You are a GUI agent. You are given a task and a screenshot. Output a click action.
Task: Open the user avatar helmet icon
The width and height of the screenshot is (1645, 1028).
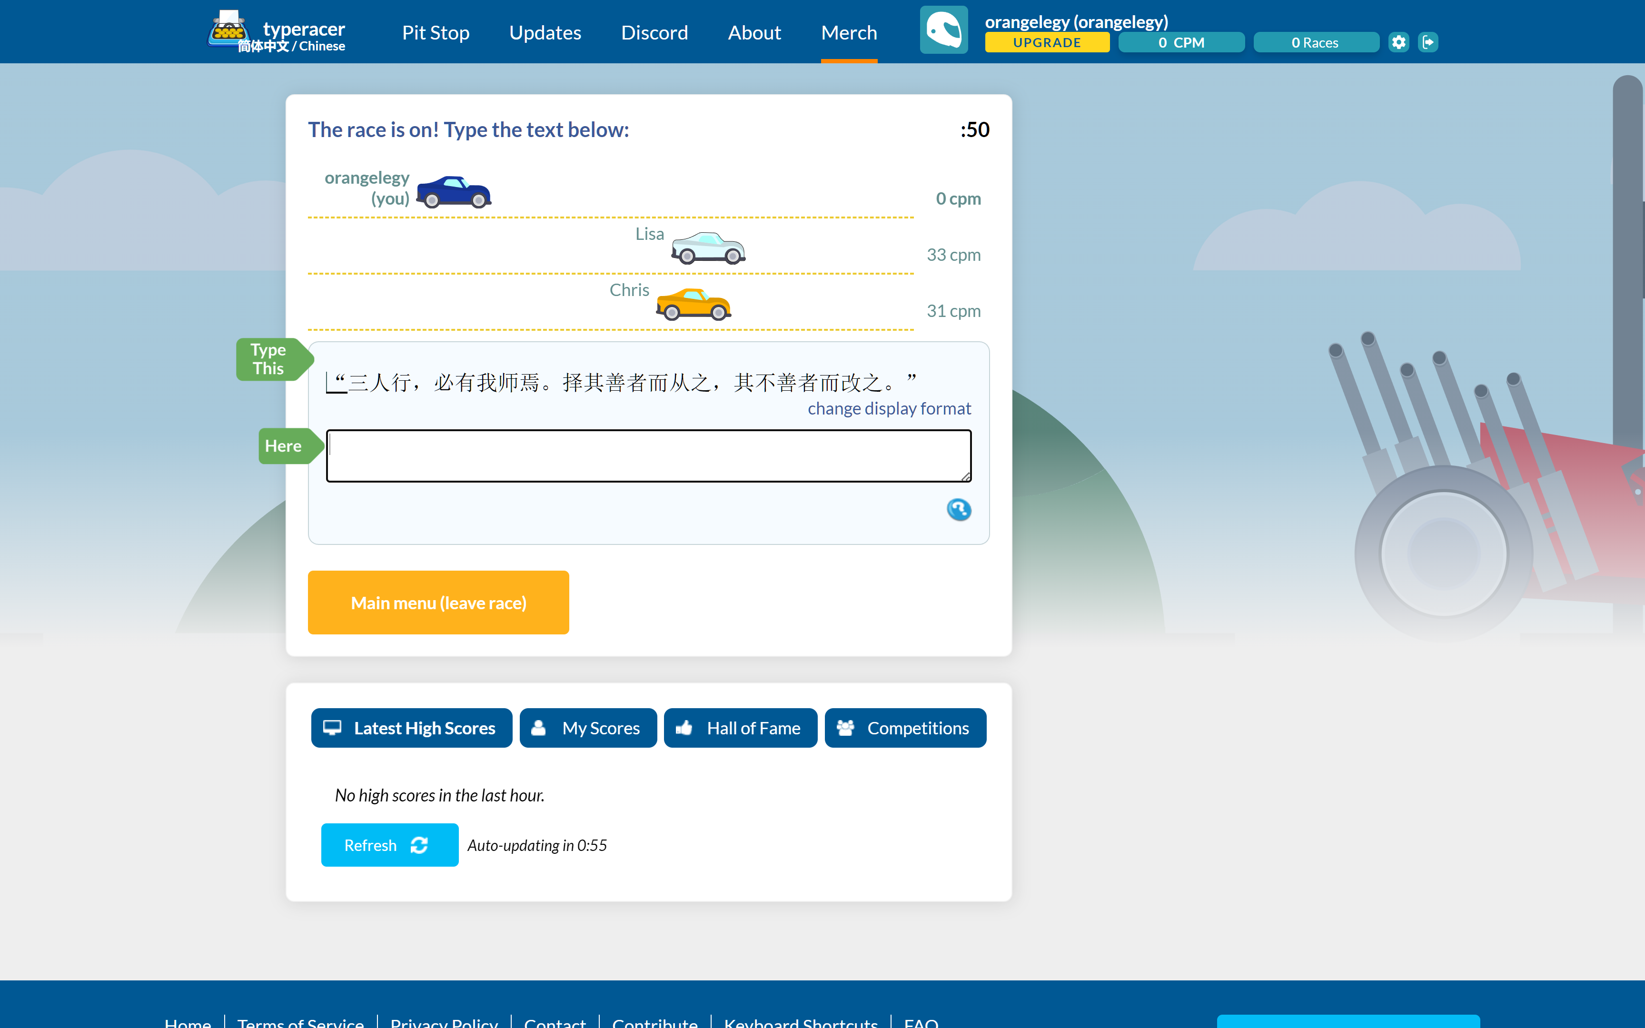click(x=943, y=30)
